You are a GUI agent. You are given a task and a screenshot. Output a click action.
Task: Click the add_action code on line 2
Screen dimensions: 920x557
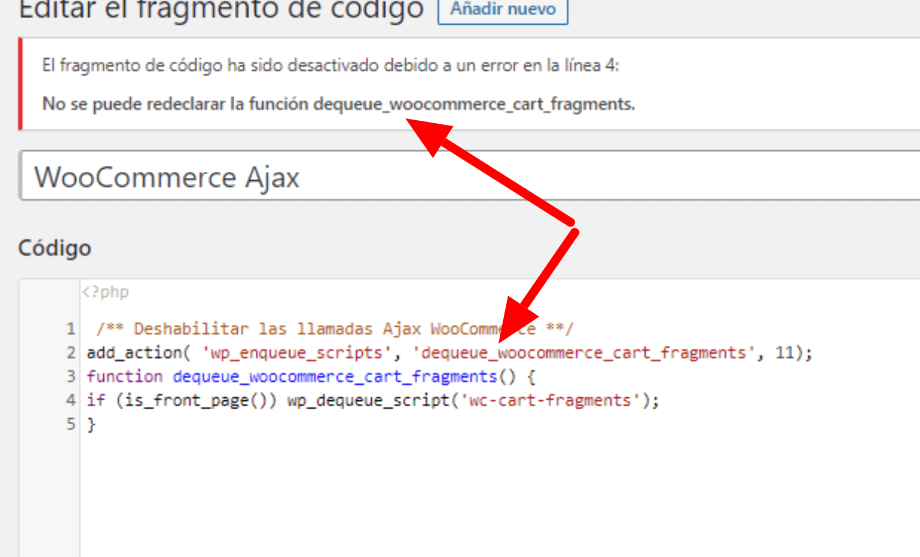[449, 353]
